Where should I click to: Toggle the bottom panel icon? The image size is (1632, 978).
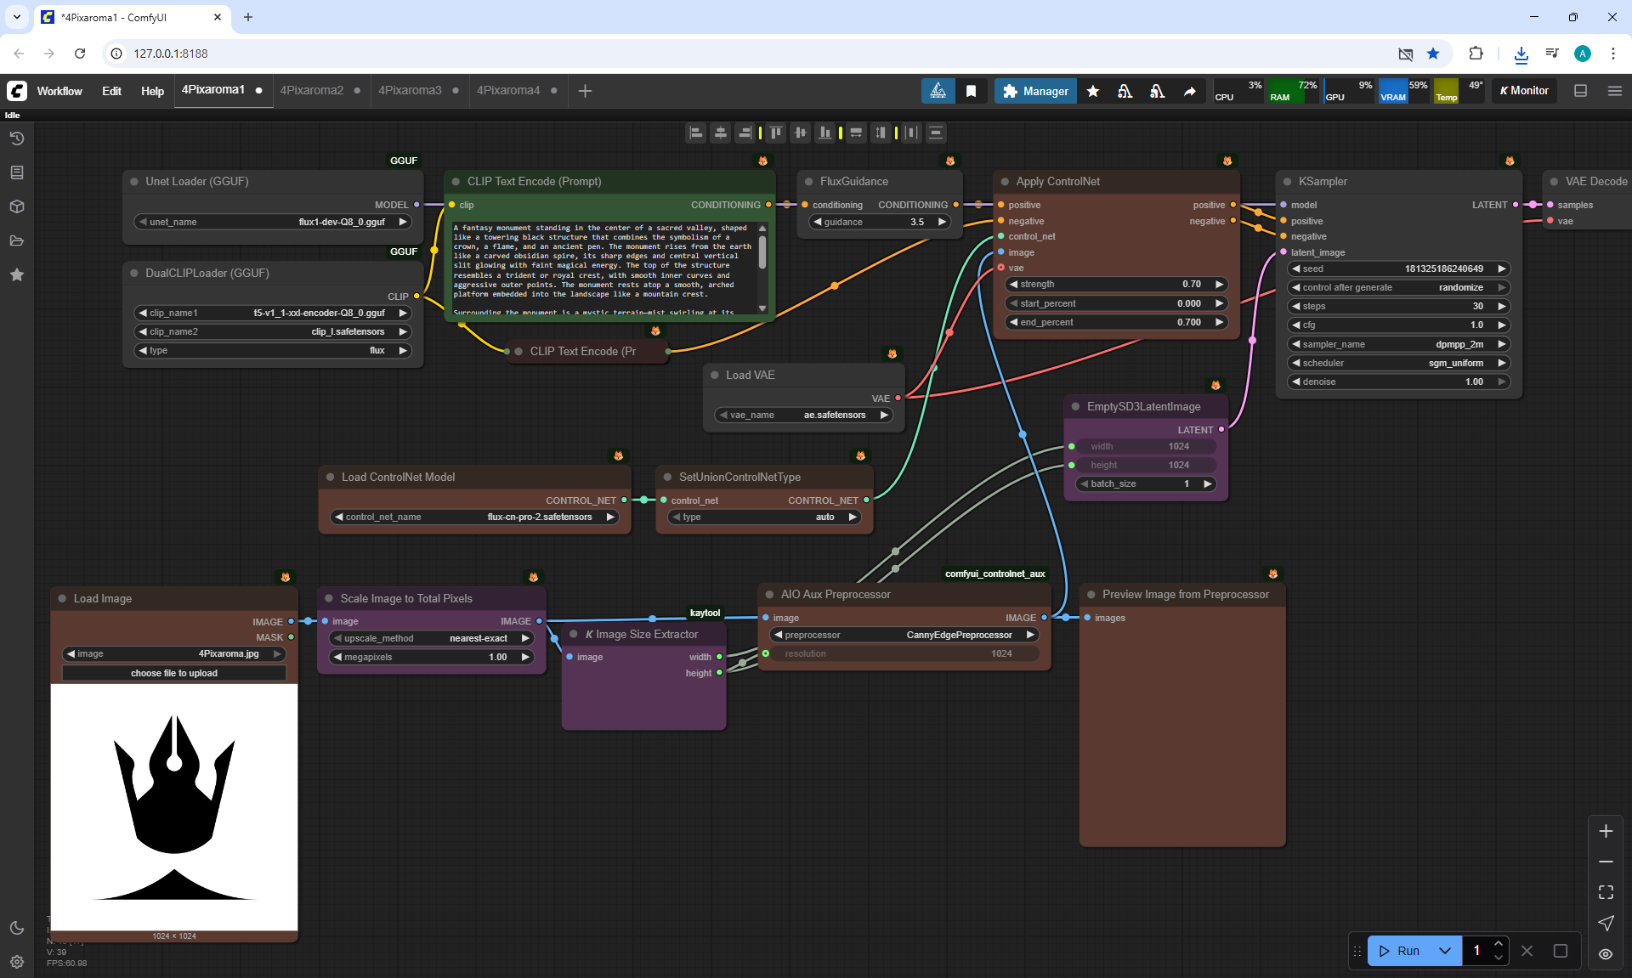point(1580,91)
